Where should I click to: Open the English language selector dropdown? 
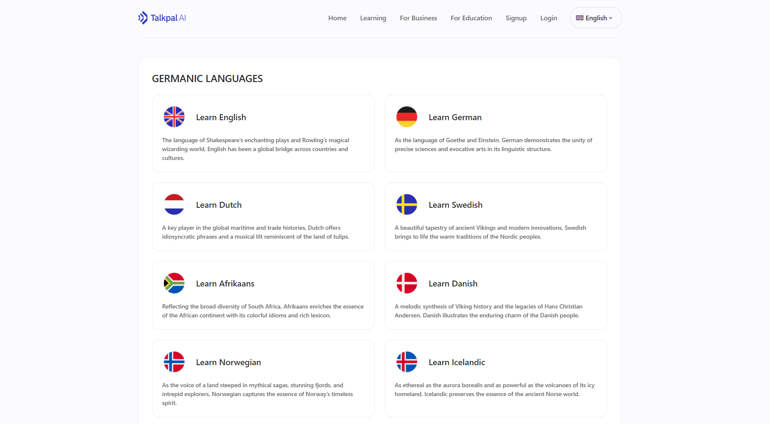click(x=595, y=18)
